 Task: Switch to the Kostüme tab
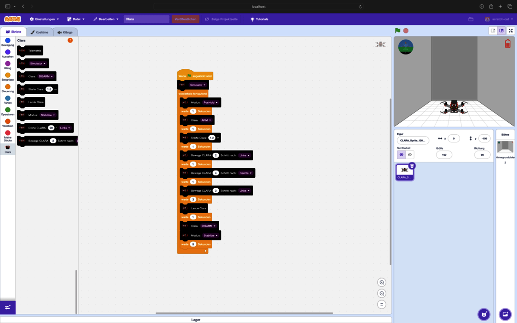(39, 32)
